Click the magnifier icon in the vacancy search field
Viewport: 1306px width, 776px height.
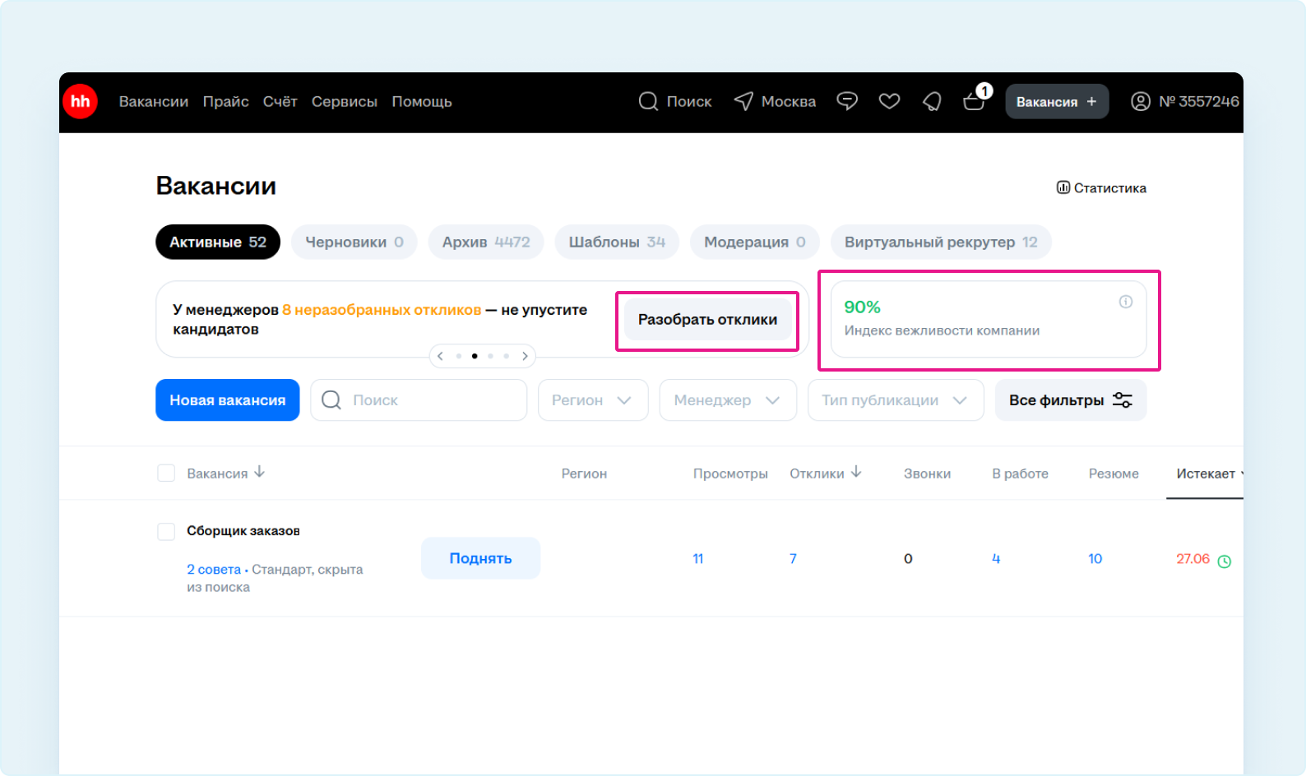[x=331, y=400]
